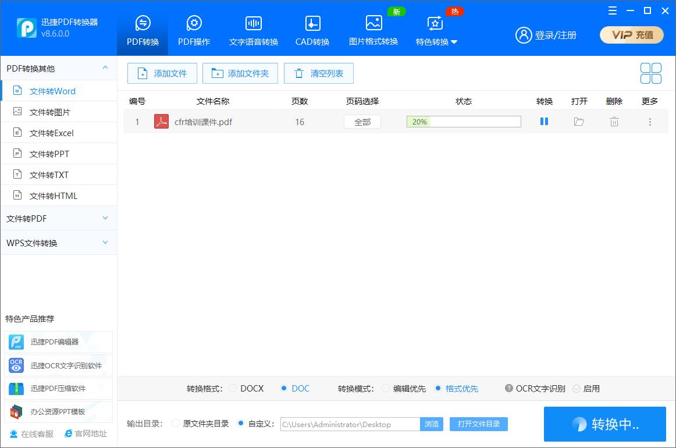Open the output folder for cfr培训课件.pdf
The image size is (676, 448).
[579, 121]
